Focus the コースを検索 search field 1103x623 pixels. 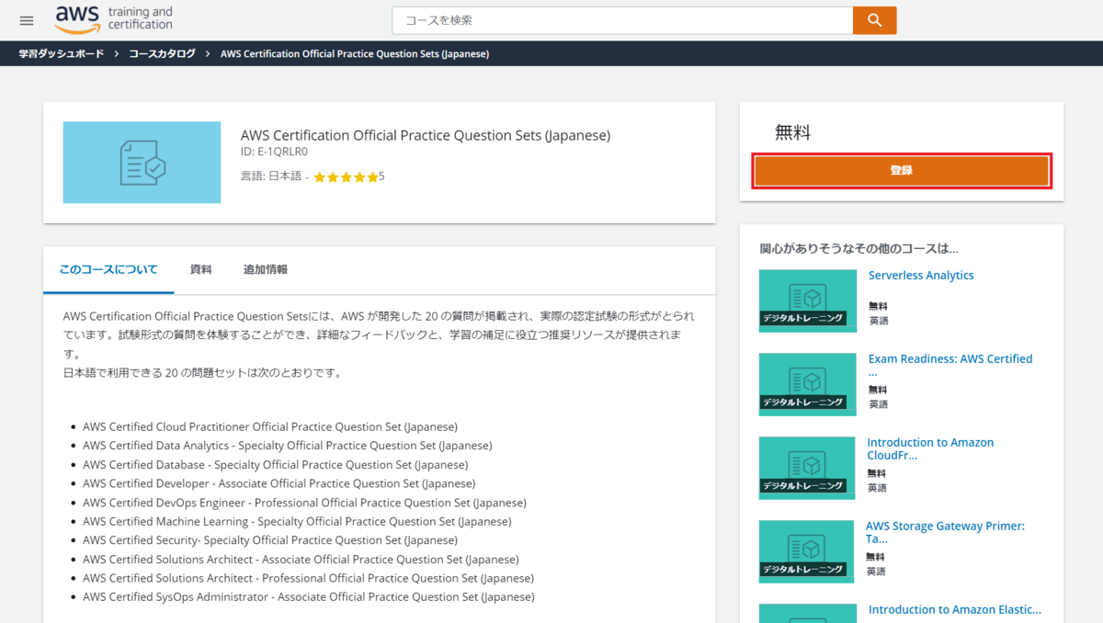click(622, 20)
